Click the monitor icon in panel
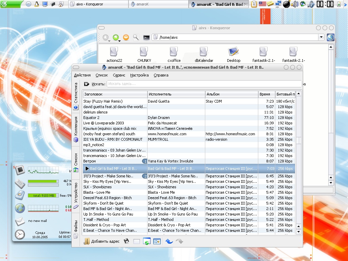Screen dimensions: 348x261 point(45,4)
